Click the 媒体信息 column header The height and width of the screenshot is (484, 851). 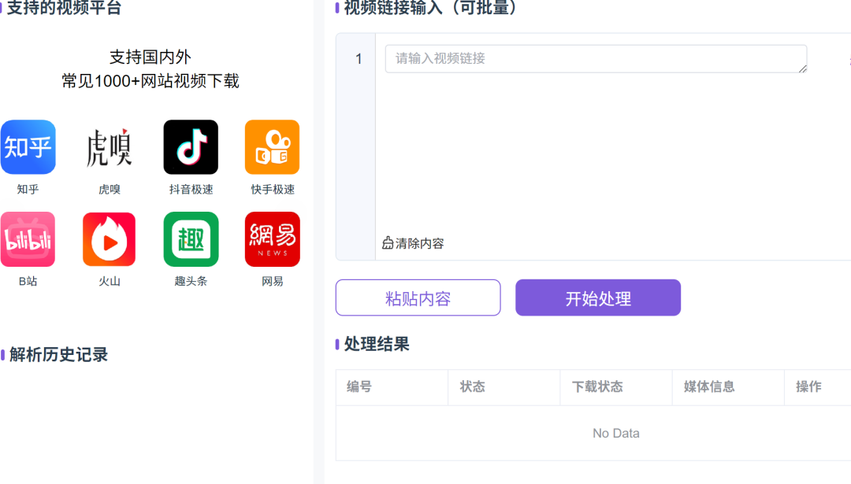709,386
